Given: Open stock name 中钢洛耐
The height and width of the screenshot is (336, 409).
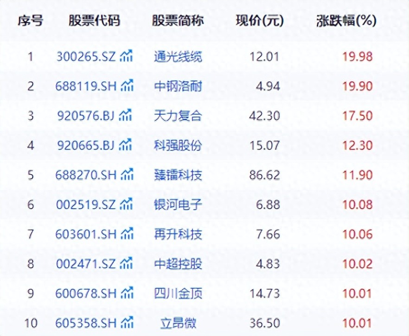Looking at the screenshot, I should [x=178, y=86].
